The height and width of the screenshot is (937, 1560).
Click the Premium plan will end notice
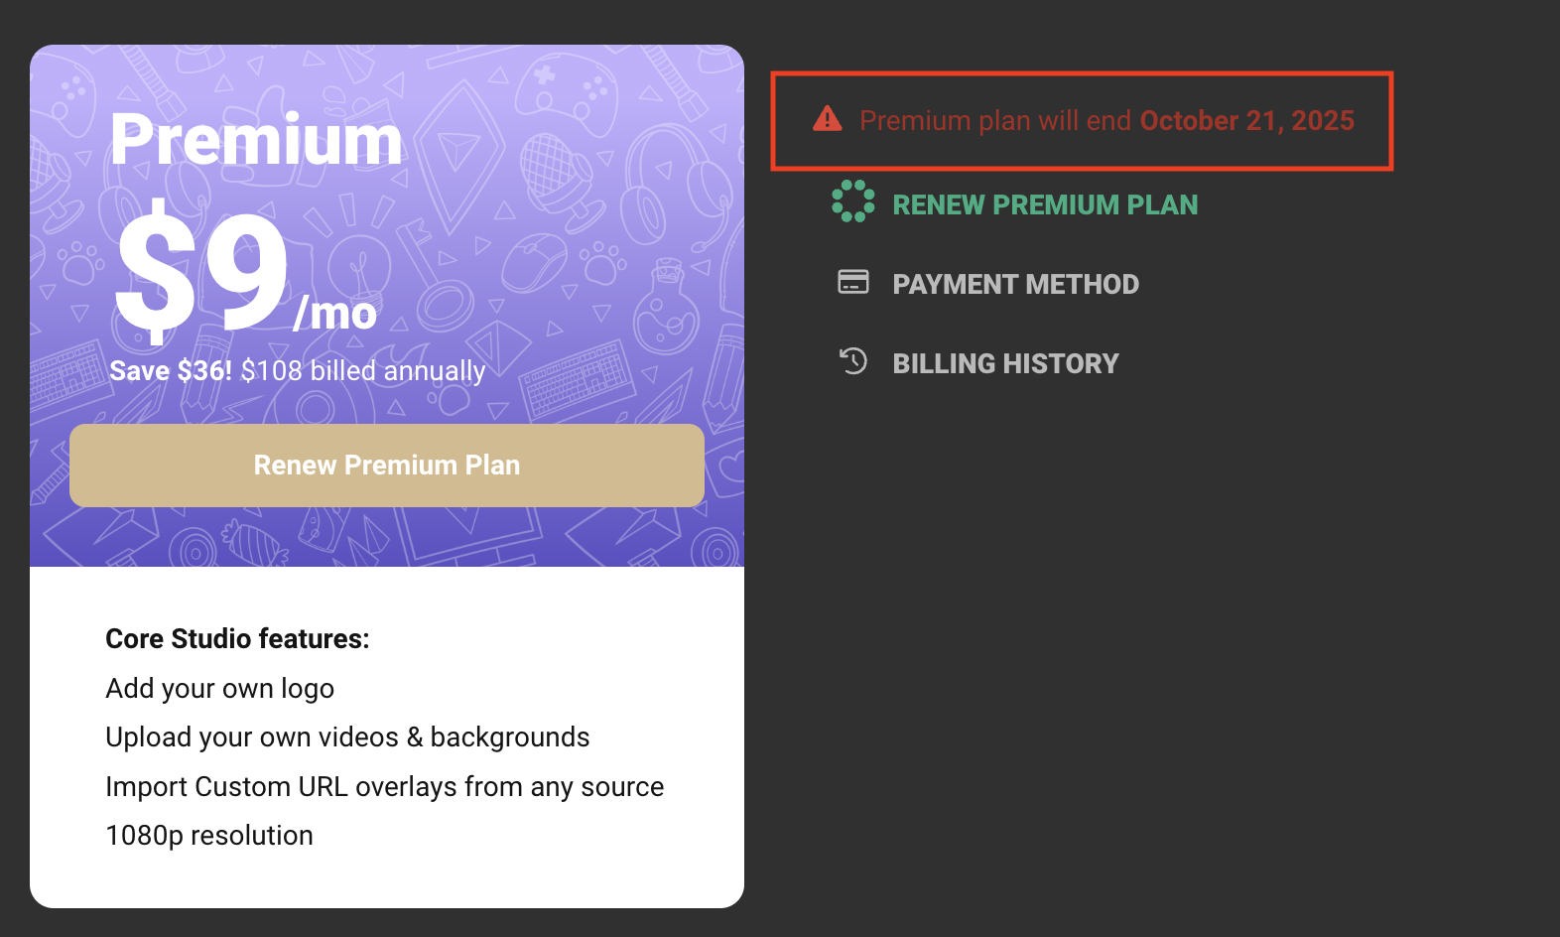pyautogui.click(x=1083, y=121)
